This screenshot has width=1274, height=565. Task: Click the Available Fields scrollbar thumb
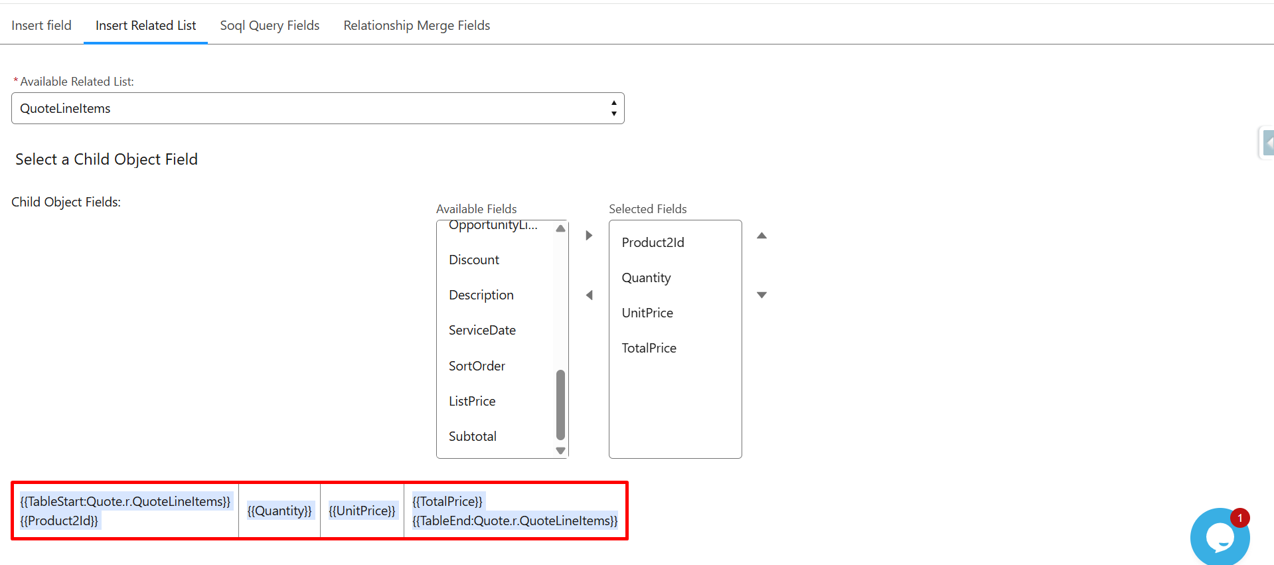click(x=560, y=405)
